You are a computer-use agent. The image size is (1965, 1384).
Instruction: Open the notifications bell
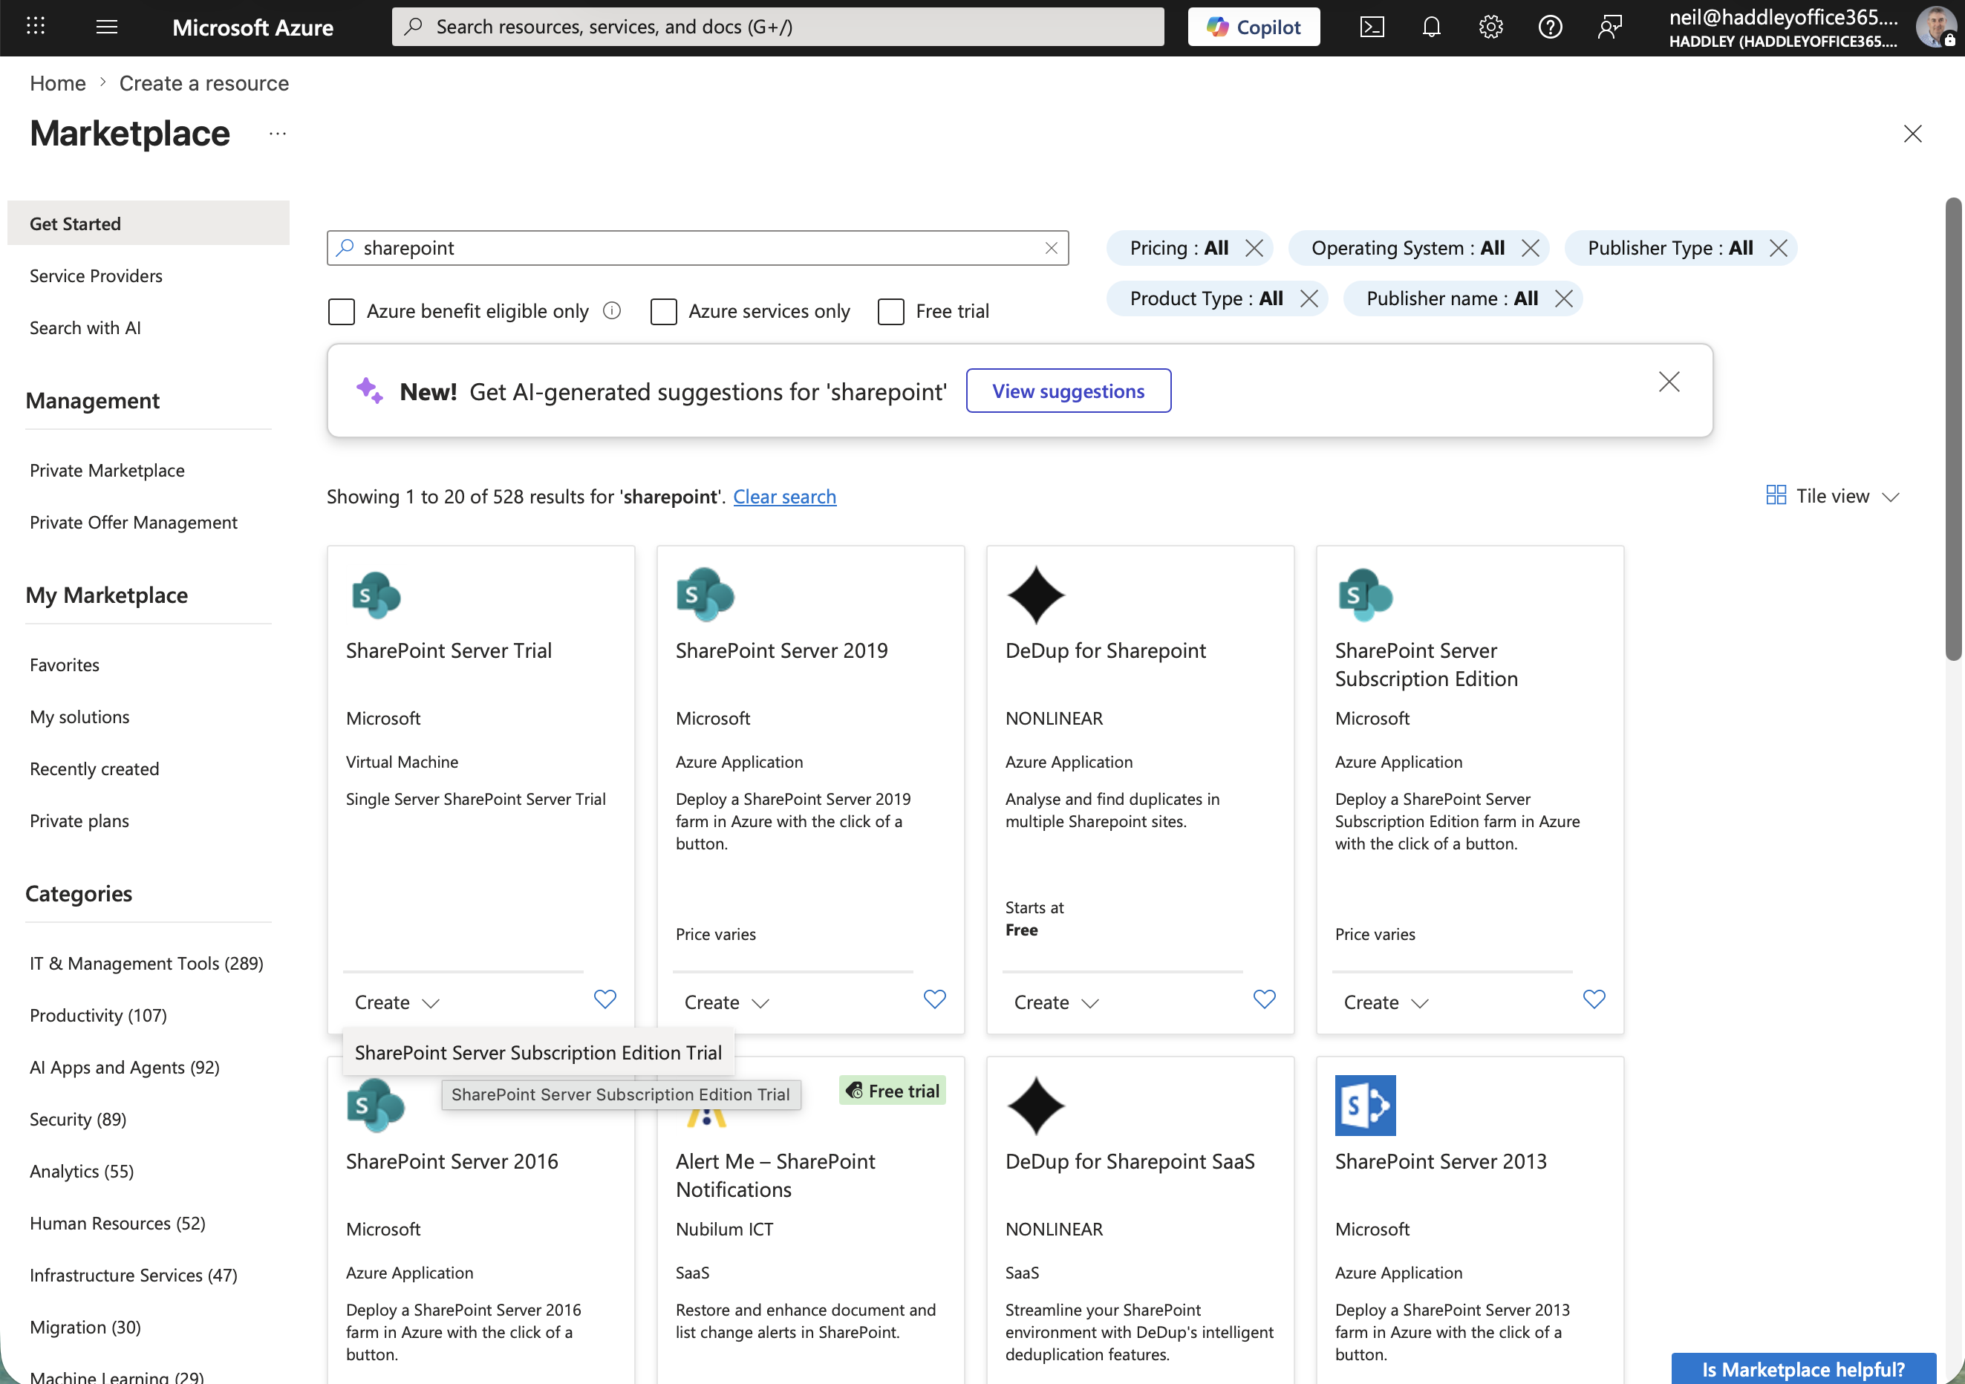click(1431, 27)
